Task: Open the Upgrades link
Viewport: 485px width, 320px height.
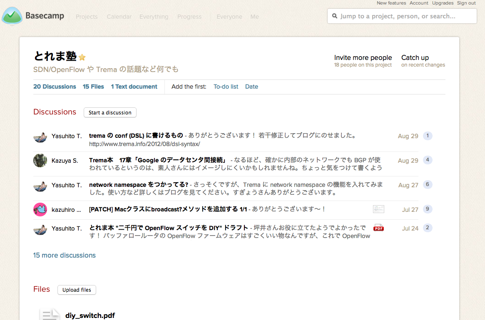Action: (443, 3)
